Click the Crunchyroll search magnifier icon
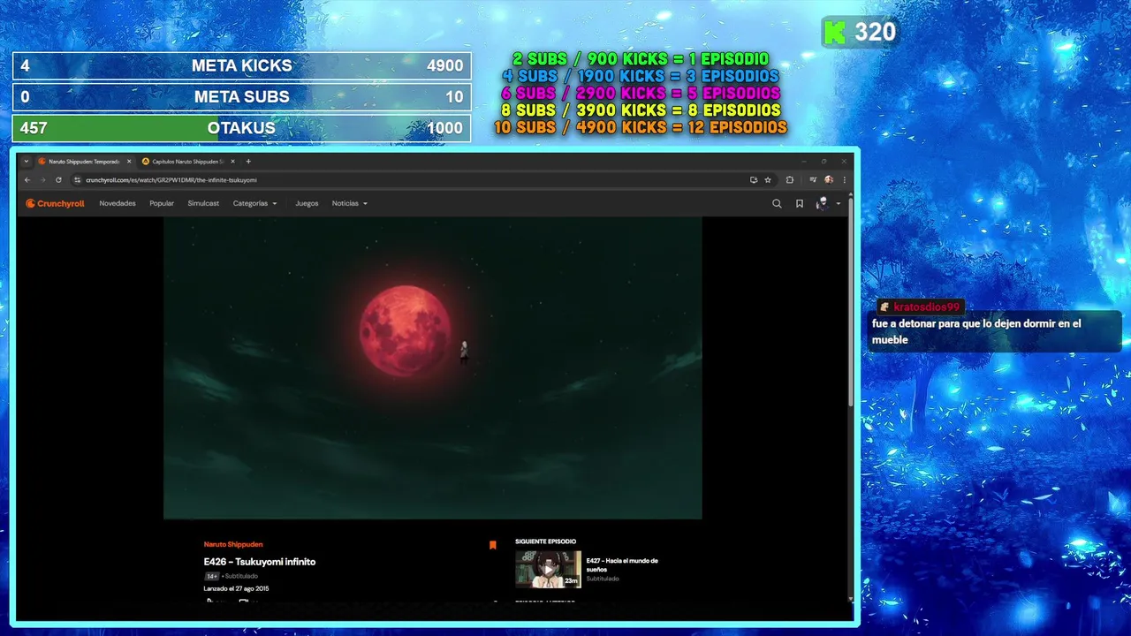Viewport: 1131px width, 636px height. (777, 203)
